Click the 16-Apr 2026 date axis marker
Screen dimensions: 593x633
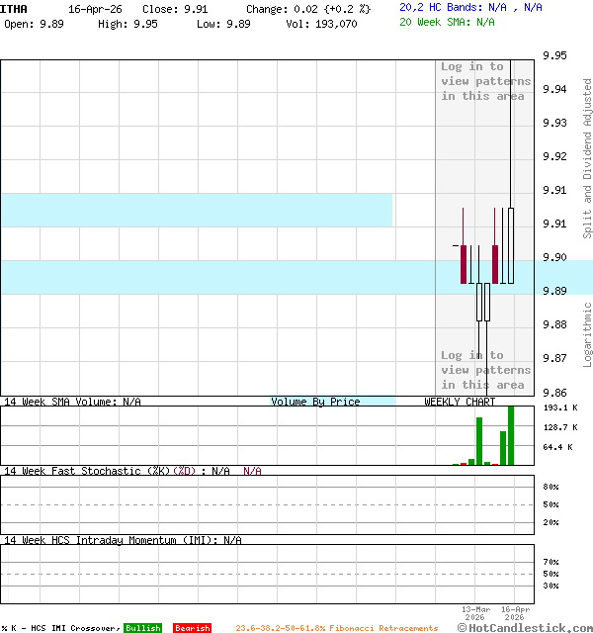[516, 613]
